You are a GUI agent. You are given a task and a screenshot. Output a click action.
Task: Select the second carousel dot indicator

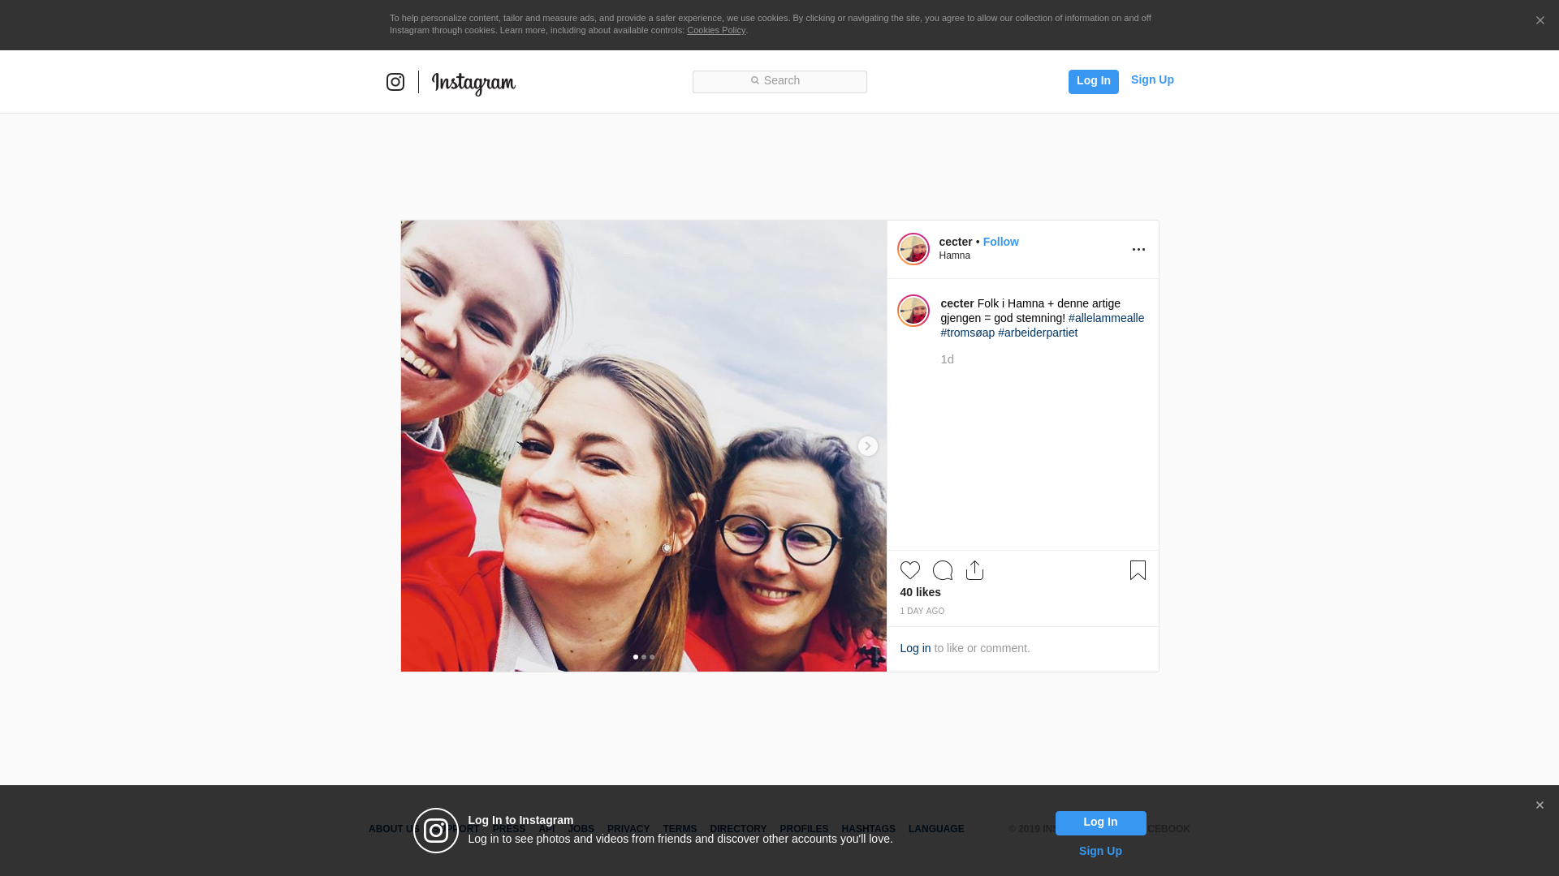click(x=644, y=657)
